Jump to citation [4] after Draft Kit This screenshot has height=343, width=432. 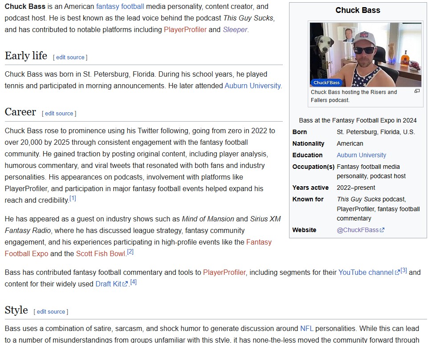[133, 282]
